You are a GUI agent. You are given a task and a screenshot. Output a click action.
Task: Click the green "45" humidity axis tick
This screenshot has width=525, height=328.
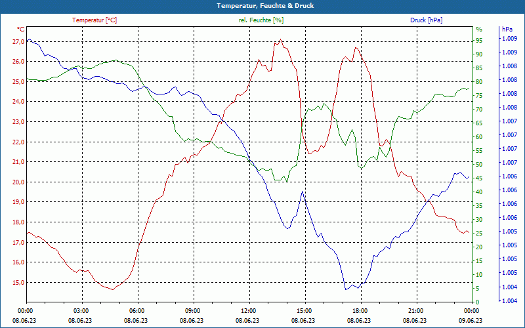click(x=479, y=178)
